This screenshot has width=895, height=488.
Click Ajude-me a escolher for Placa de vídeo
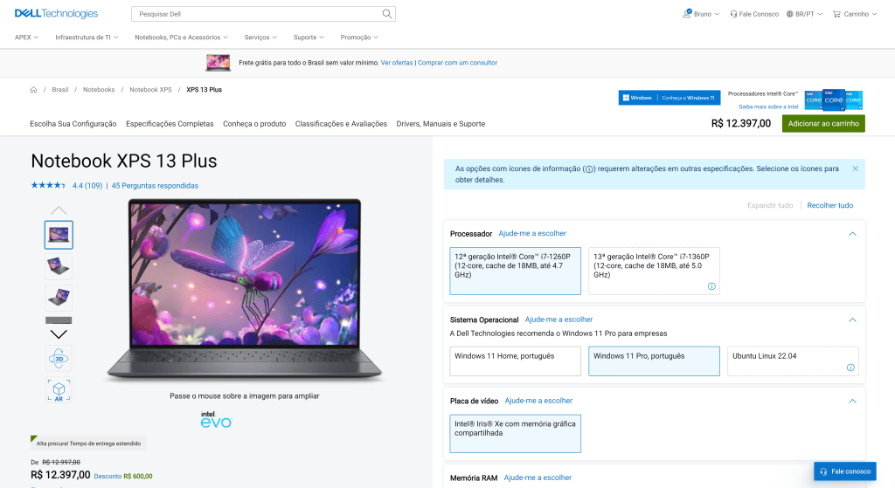click(538, 401)
